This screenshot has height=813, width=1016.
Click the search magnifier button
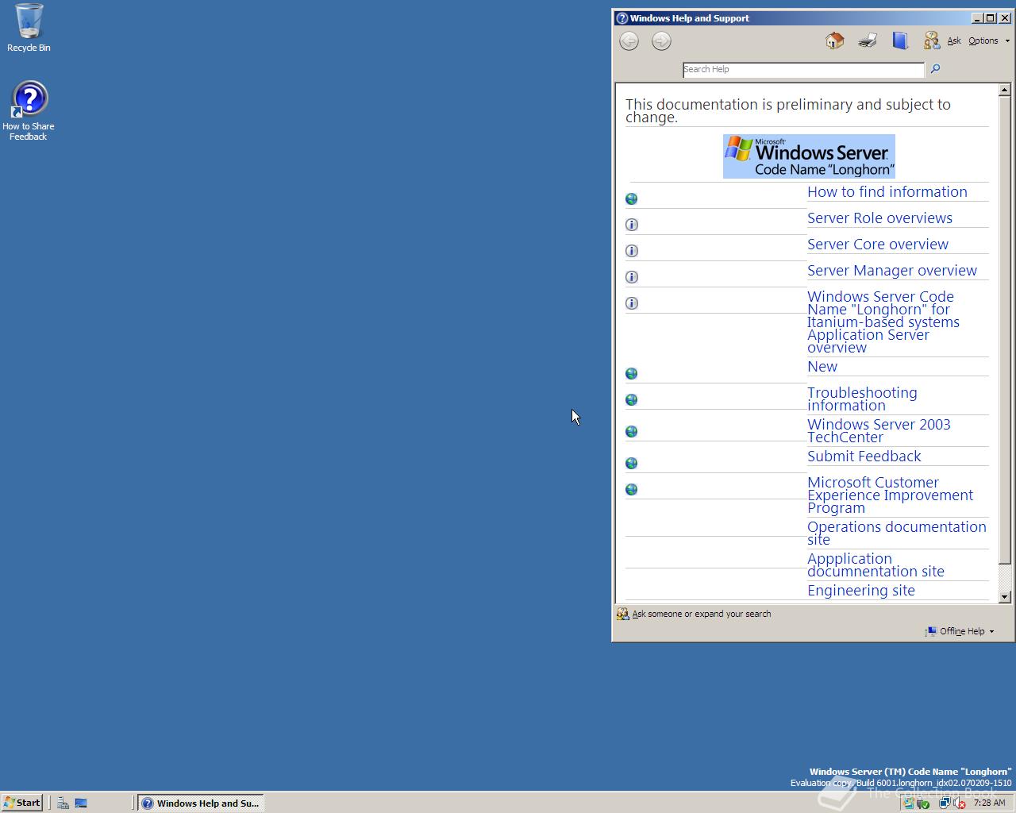[x=935, y=69]
